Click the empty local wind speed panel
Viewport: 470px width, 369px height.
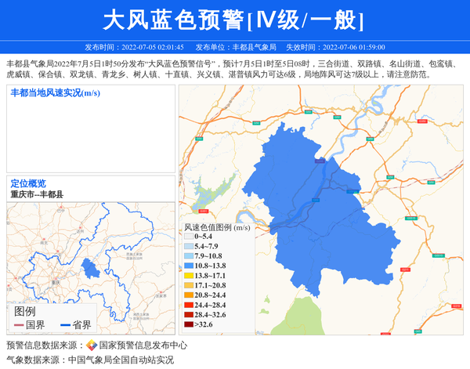click(89, 133)
